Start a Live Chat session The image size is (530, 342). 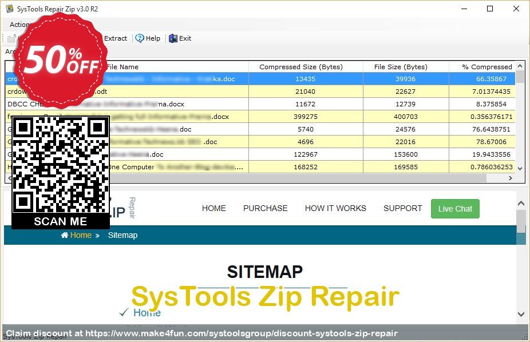pos(455,209)
